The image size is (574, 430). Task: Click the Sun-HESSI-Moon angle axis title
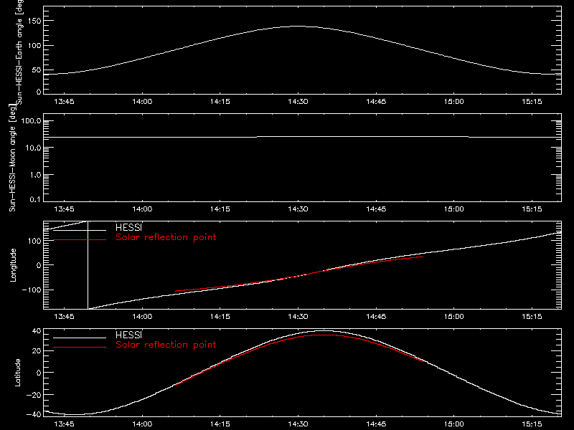tap(12, 158)
